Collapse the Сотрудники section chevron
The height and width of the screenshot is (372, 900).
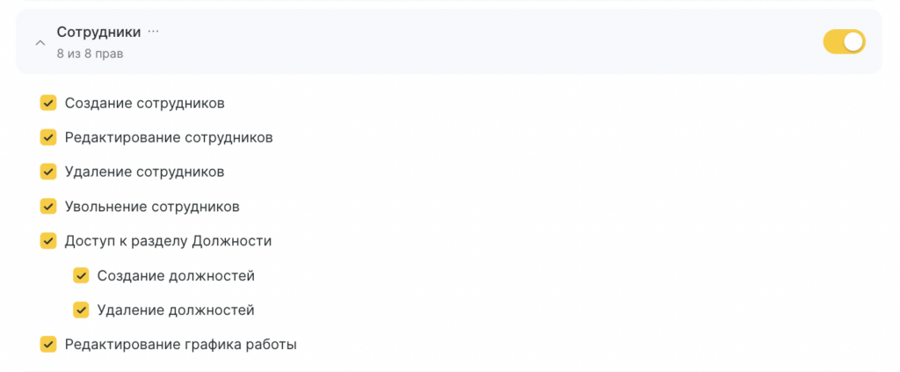[40, 42]
